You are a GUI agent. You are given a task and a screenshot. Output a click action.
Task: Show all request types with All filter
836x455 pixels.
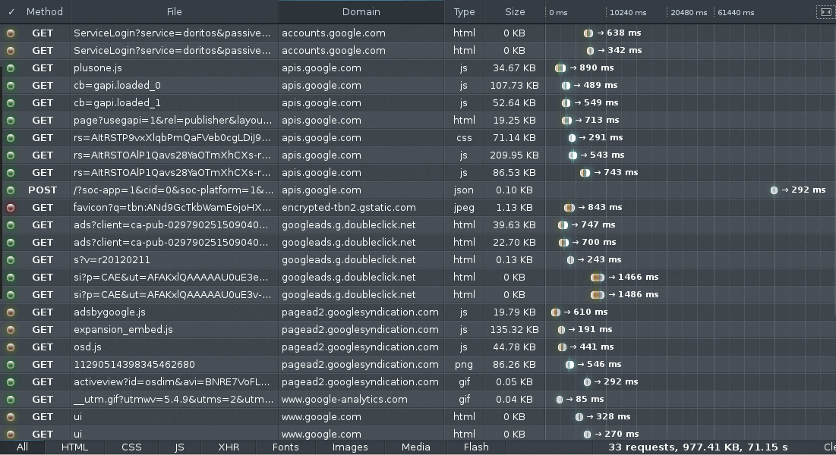click(22, 447)
